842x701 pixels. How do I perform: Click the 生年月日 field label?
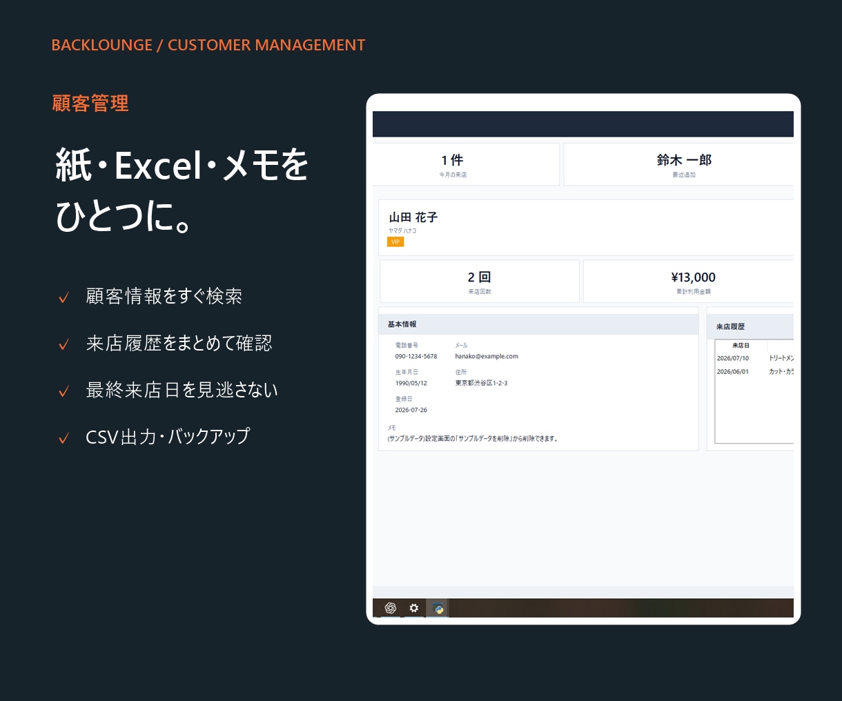click(x=407, y=373)
